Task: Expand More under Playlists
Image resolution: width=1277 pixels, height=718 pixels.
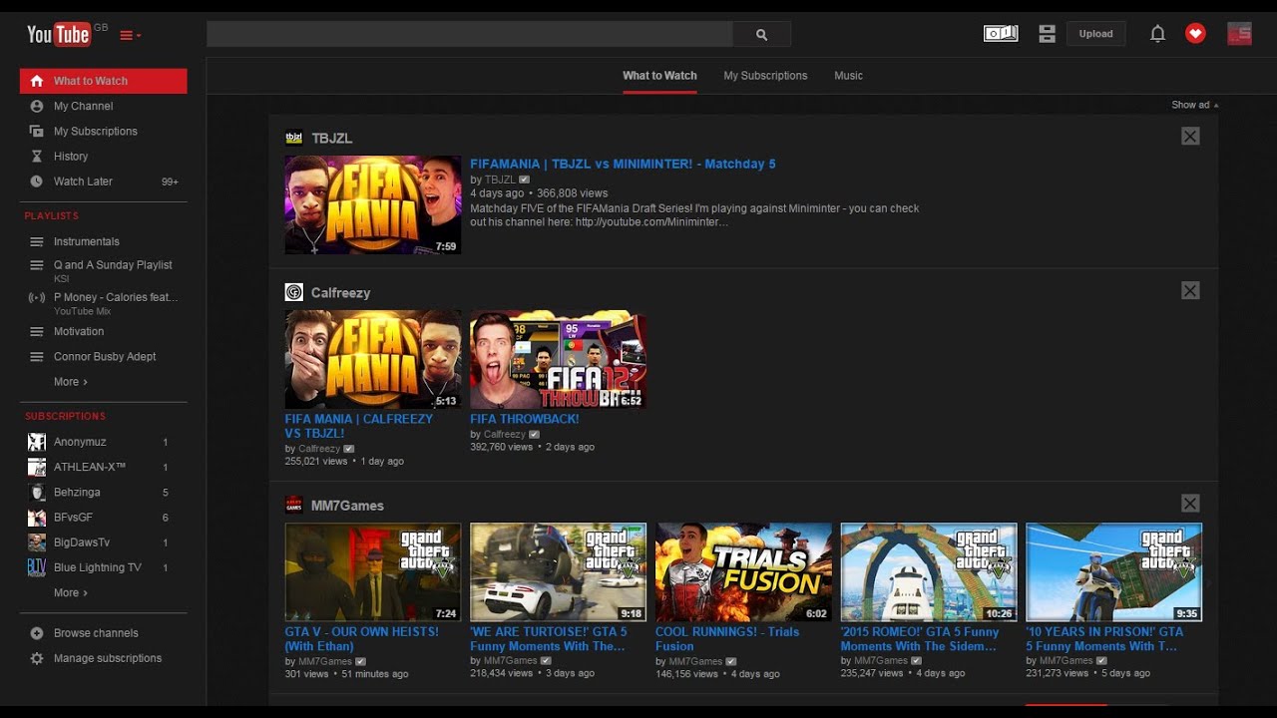Action: click(71, 382)
